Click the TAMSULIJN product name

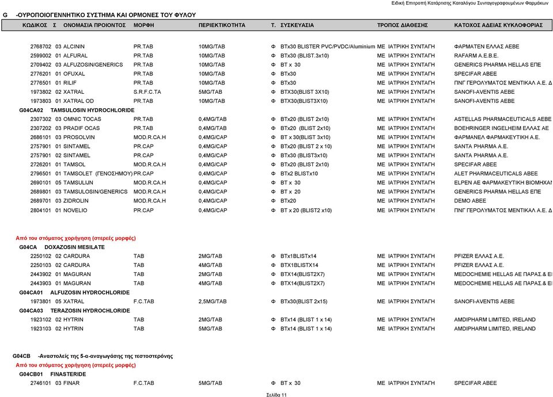(x=78, y=183)
